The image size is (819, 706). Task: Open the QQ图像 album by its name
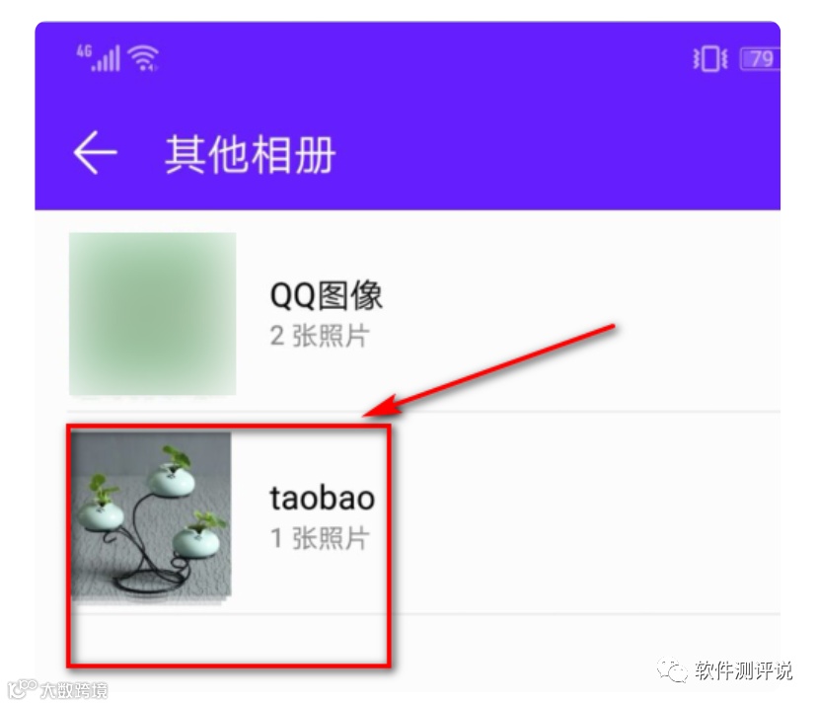(327, 295)
